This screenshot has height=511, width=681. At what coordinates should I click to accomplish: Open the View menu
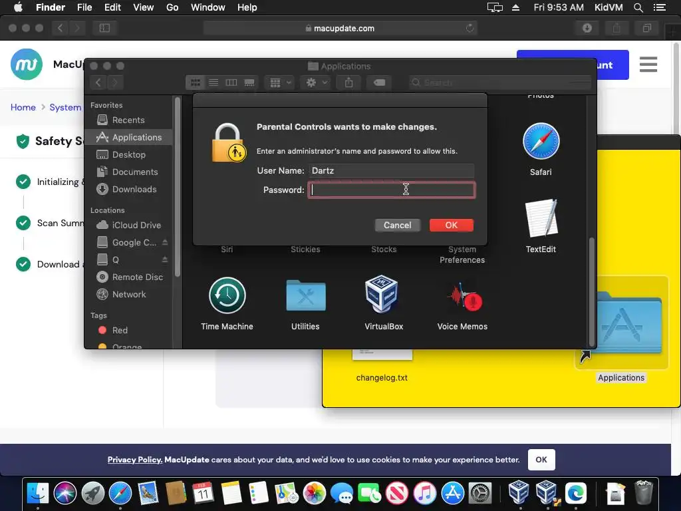[x=144, y=7]
